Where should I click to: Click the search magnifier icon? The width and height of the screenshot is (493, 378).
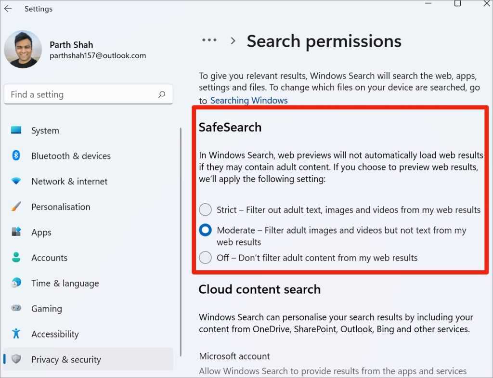tap(162, 94)
